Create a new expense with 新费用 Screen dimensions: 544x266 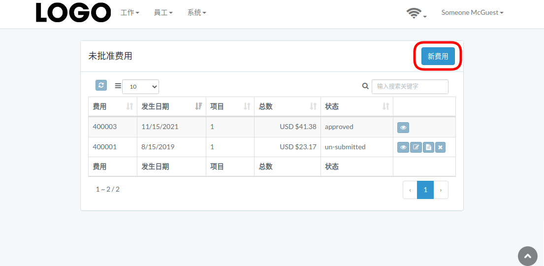click(438, 56)
